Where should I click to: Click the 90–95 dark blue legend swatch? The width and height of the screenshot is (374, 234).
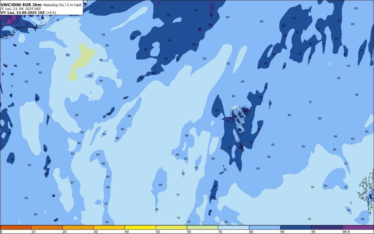click(x=296, y=227)
